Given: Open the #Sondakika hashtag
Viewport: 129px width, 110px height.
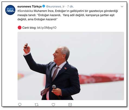Looking at the screenshot, I should click(x=25, y=11).
